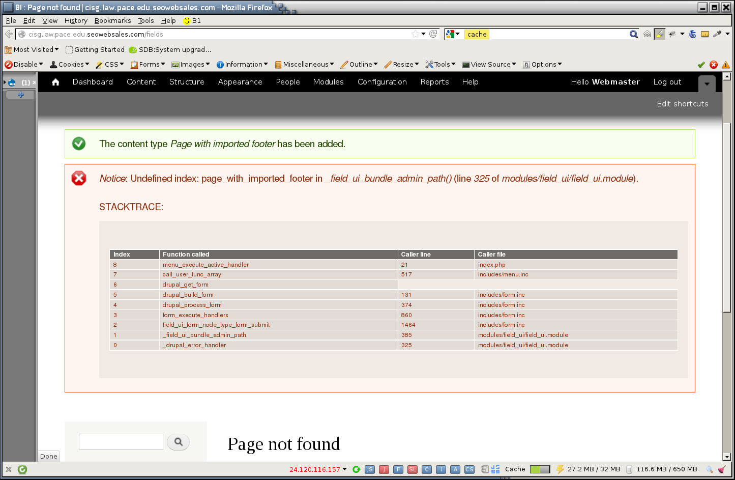Click the Edit shortcuts link
Viewport: 735px width, 480px height.
pyautogui.click(x=682, y=104)
